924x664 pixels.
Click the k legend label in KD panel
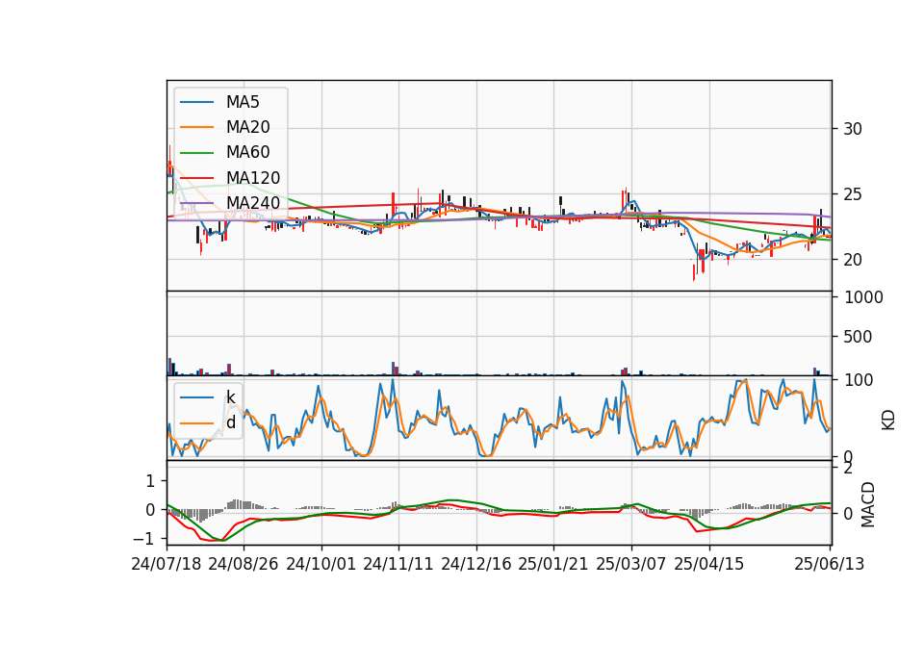(x=230, y=397)
